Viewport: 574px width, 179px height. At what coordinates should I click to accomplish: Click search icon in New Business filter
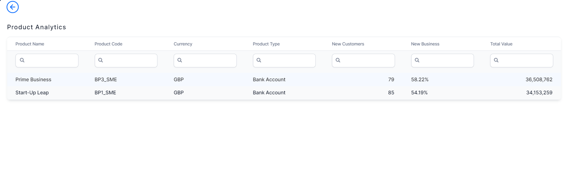[417, 60]
